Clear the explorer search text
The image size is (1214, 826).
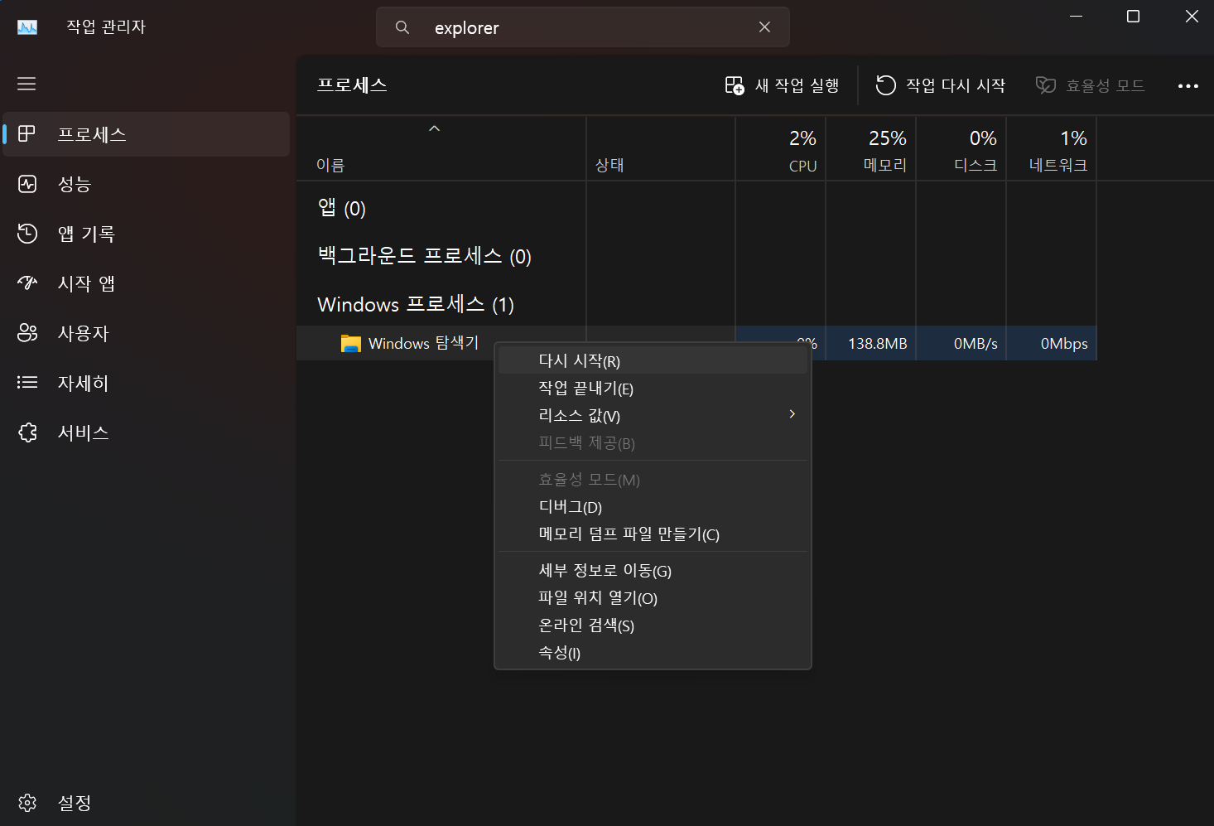pos(764,27)
